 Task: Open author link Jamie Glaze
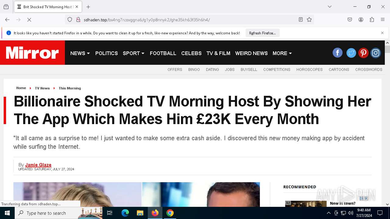38,165
